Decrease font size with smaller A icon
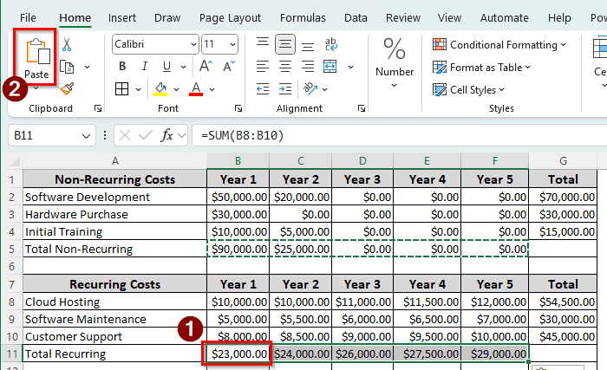The height and width of the screenshot is (370, 607). pyautogui.click(x=229, y=67)
